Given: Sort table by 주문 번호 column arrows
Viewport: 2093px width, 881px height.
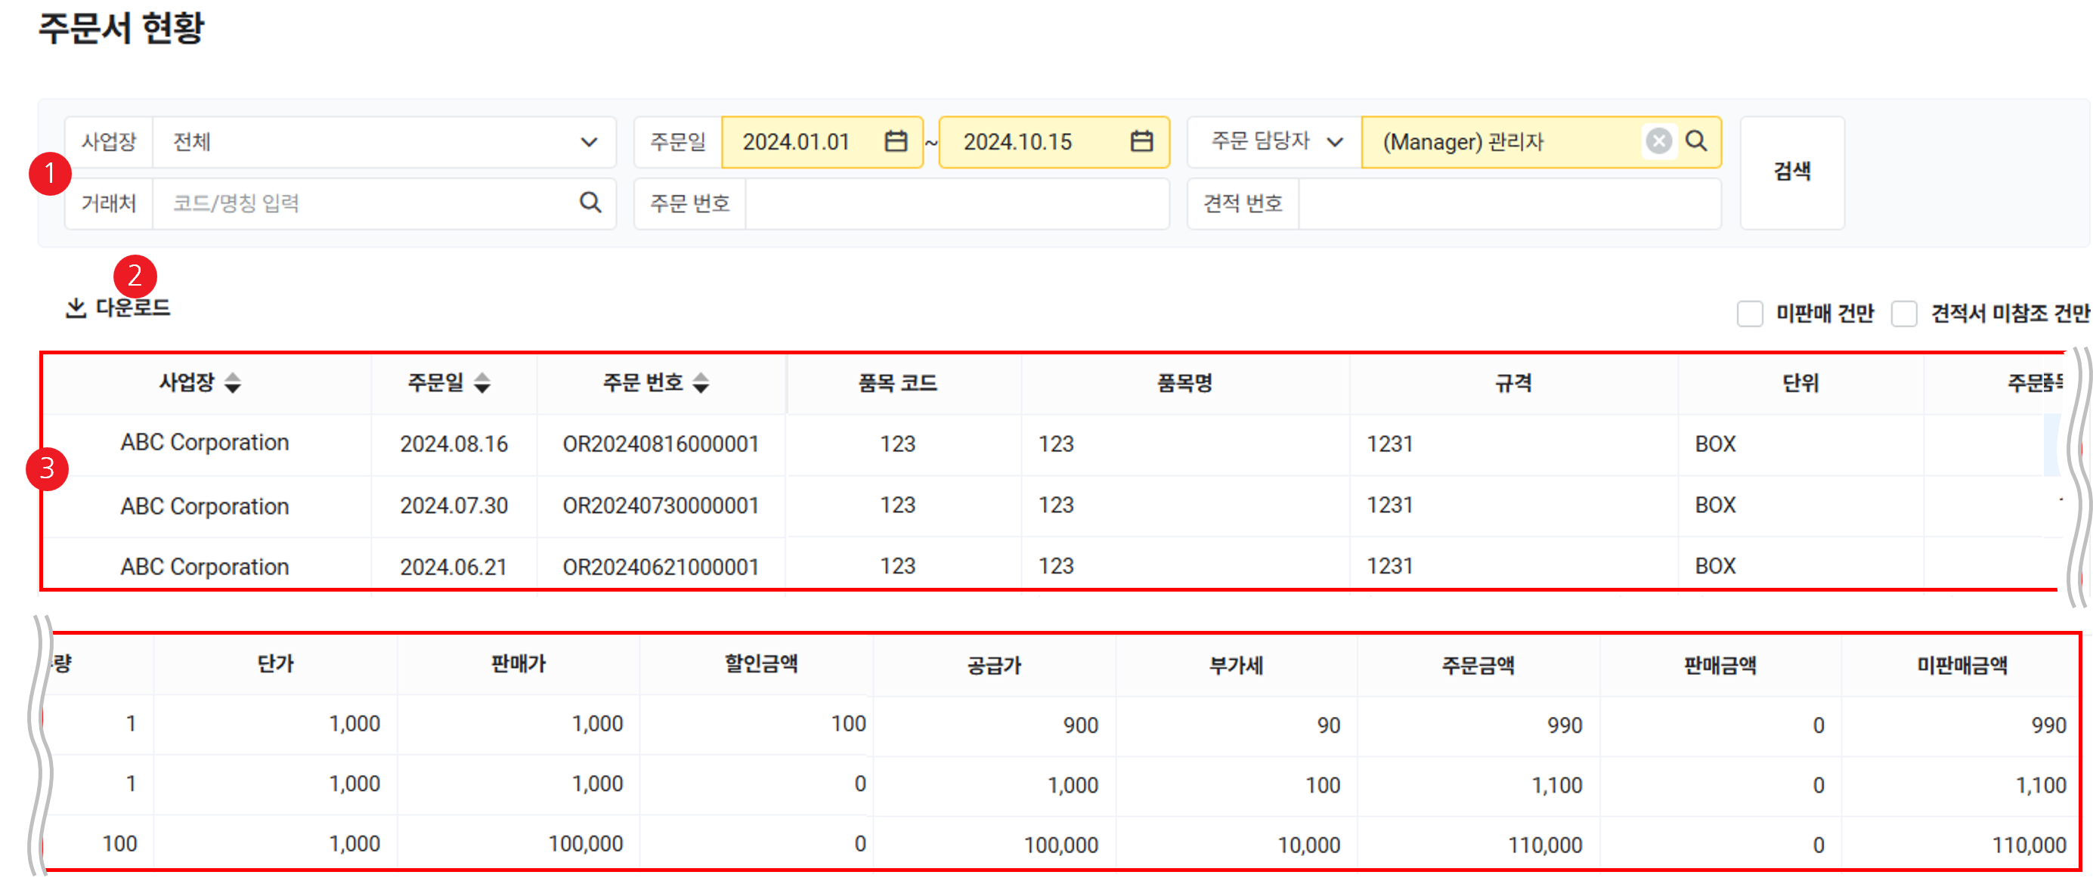Looking at the screenshot, I should 701,382.
